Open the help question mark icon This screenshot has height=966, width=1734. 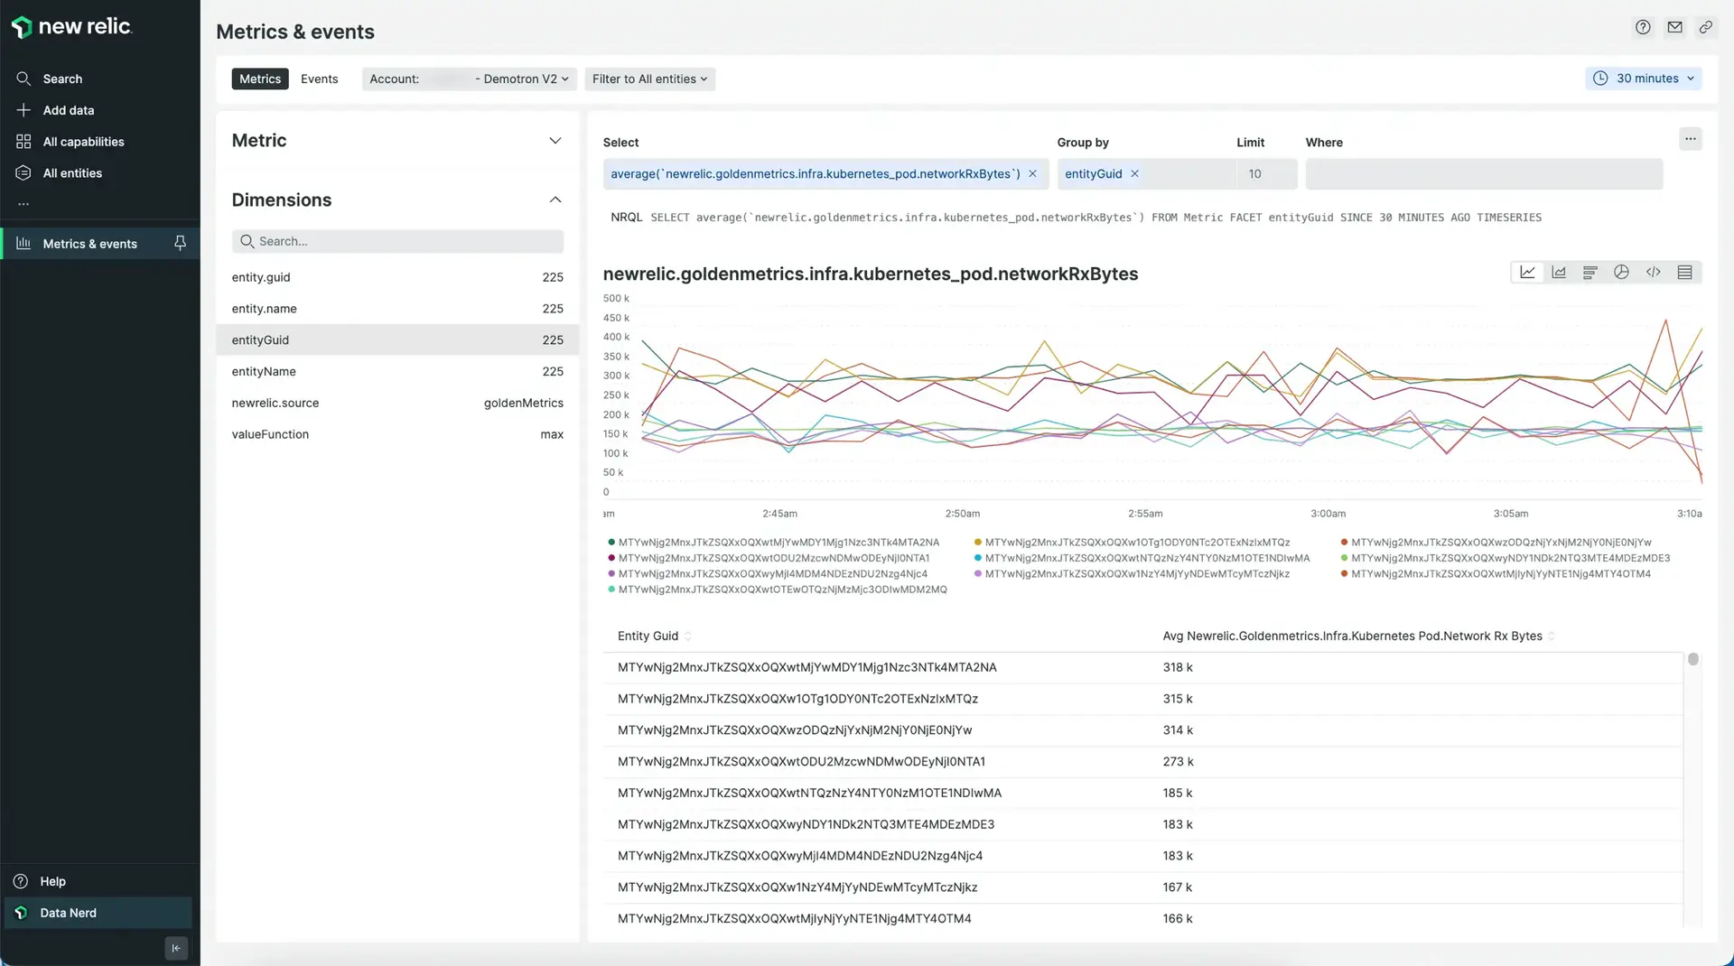coord(1643,27)
